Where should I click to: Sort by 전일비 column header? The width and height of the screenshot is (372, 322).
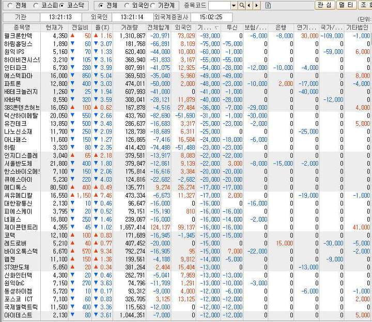tap(80, 27)
